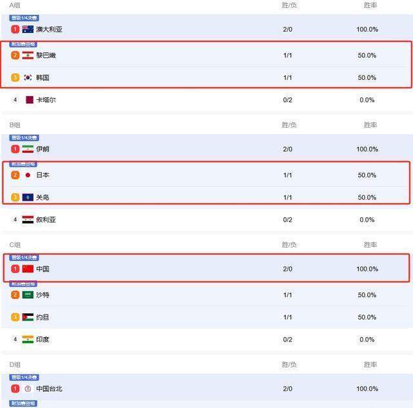Open team 关岛 in group B
413x408 pixels.
[43, 197]
